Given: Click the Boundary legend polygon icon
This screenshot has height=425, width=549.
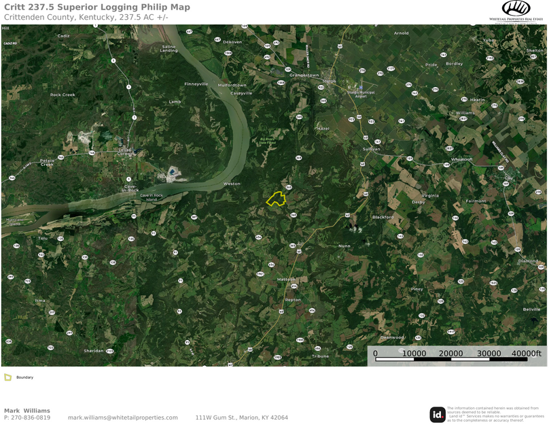Looking at the screenshot, I should click(7, 377).
